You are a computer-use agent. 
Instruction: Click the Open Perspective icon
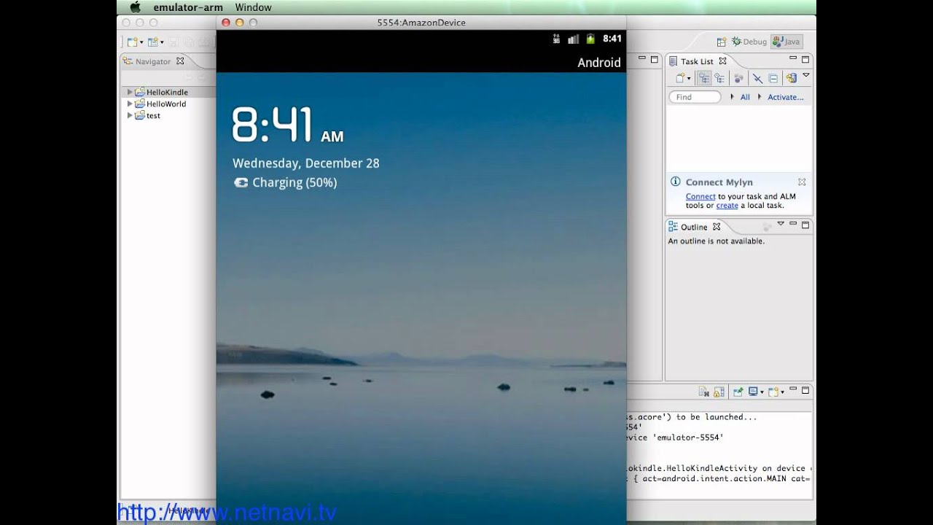tap(721, 42)
